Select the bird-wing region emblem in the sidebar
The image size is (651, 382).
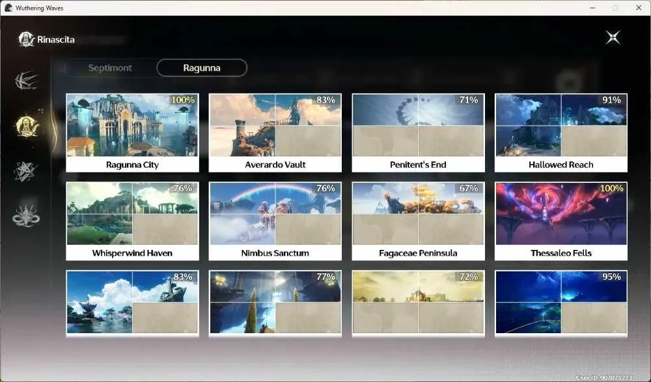click(26, 81)
